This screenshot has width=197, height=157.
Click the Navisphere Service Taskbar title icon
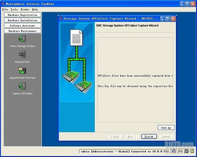point(3,4)
